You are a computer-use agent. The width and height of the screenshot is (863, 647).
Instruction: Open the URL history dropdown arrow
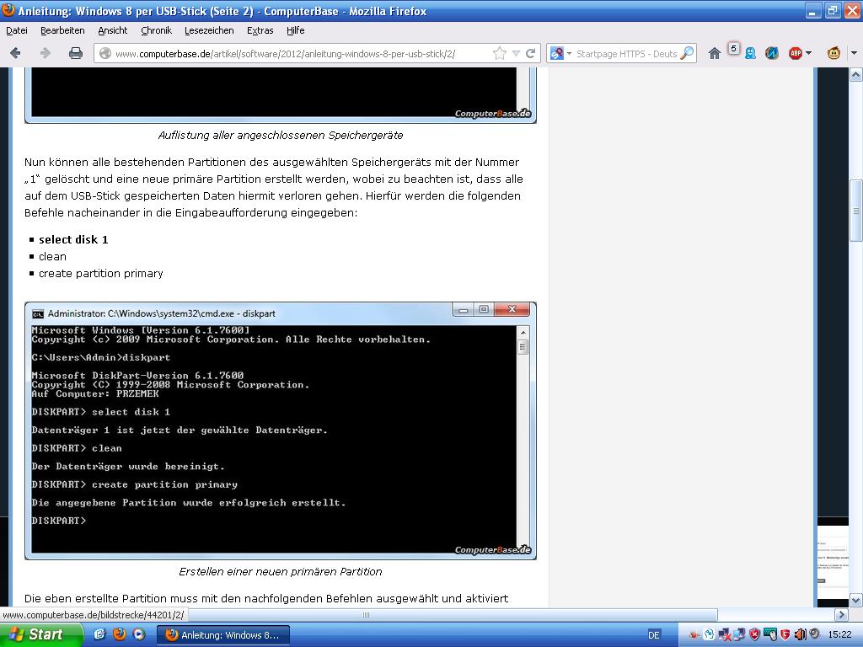point(516,53)
